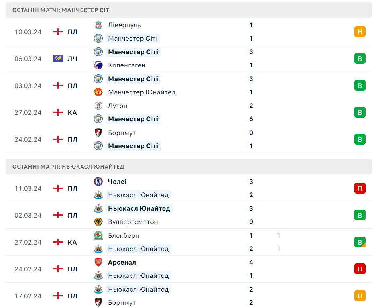Click the Champions League flag icon

tap(58, 59)
